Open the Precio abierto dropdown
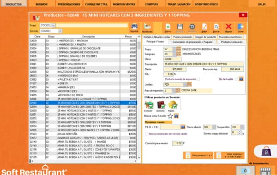The width and height of the screenshot is (277, 175). [214, 127]
